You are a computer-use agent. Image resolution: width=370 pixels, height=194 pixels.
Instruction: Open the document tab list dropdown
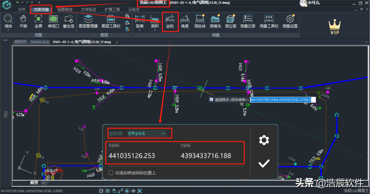point(367,42)
